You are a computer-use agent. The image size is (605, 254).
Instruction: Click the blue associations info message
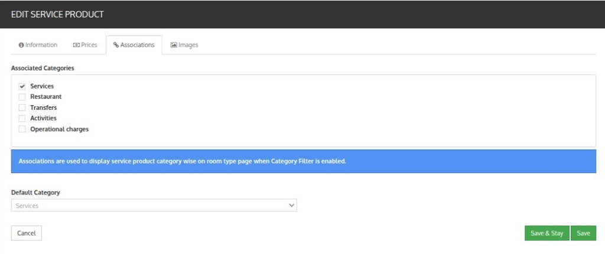pyautogui.click(x=303, y=161)
